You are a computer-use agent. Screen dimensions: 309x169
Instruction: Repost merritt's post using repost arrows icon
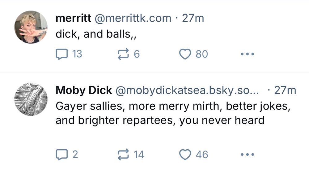[123, 54]
